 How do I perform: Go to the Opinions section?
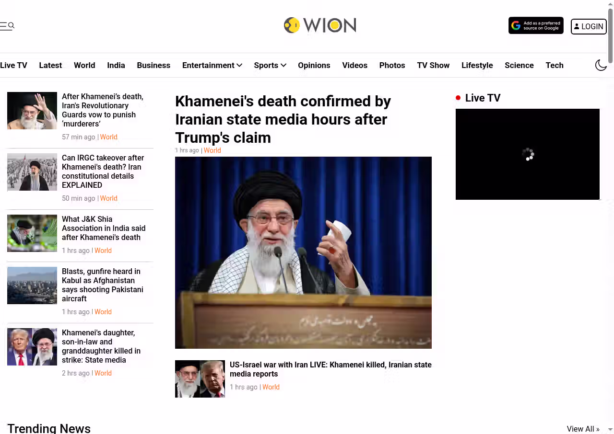314,65
